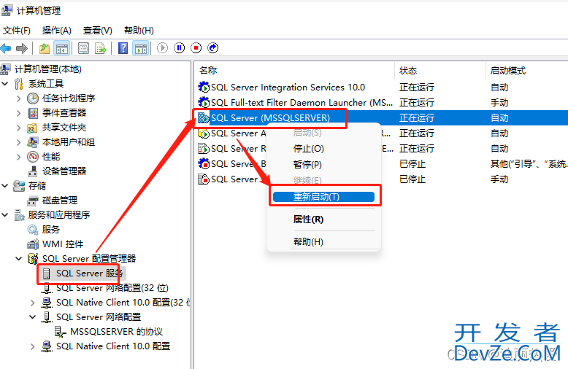Screen dimensions: 568x369
Task: Click the Export list toolbar icon
Action: 100,47
